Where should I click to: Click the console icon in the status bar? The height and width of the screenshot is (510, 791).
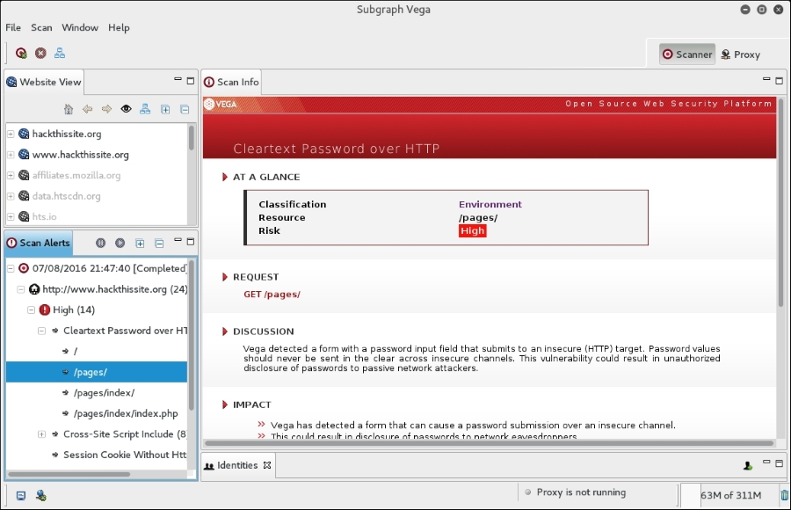[x=21, y=496]
